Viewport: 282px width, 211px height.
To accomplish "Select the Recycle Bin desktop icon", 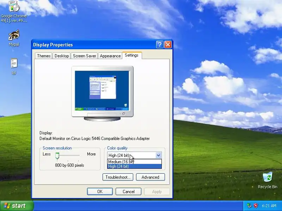I will point(268,180).
